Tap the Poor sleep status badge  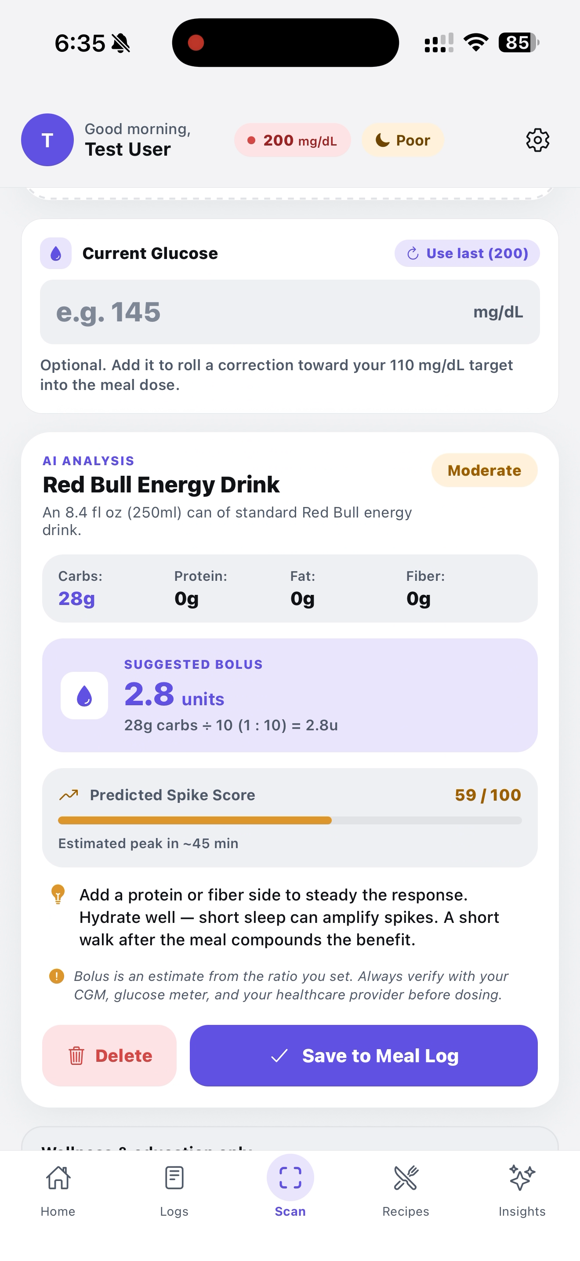click(402, 141)
